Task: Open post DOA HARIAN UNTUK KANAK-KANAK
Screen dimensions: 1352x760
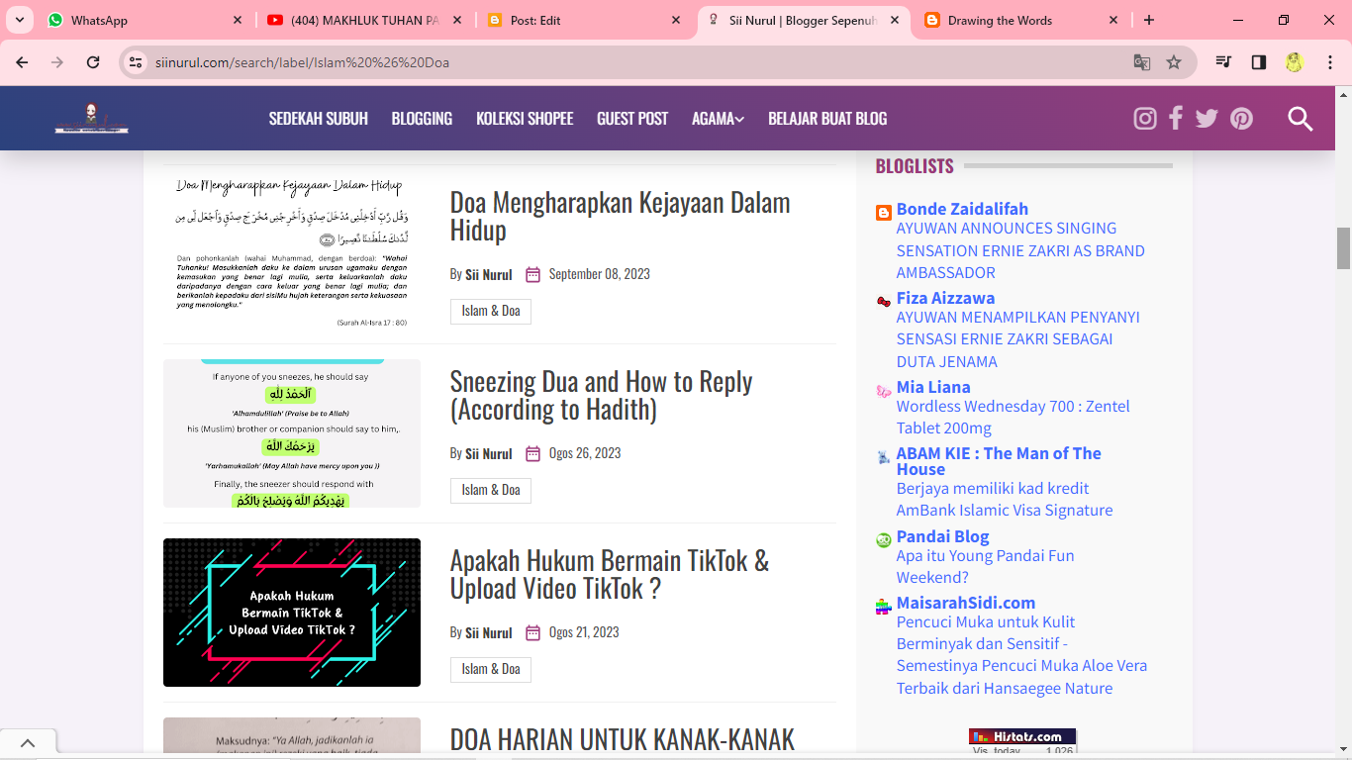Action: [623, 740]
